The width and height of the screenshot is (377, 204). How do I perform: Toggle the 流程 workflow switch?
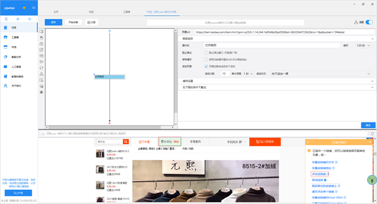[x=369, y=23]
